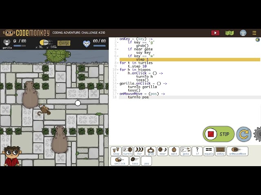Insert the for loop block
Screen dimensions: 261x195
pos(139,151)
